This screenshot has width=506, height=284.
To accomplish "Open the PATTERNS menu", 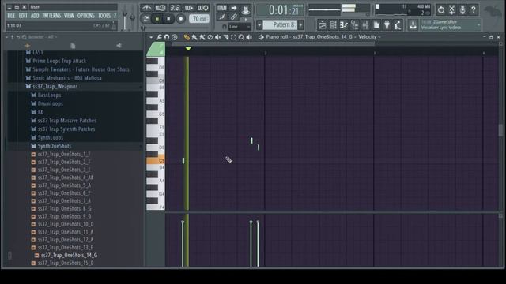I will (x=51, y=16).
